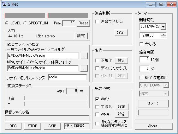Open the About... dialog
The width and height of the screenshot is (178, 134).
(154, 126)
